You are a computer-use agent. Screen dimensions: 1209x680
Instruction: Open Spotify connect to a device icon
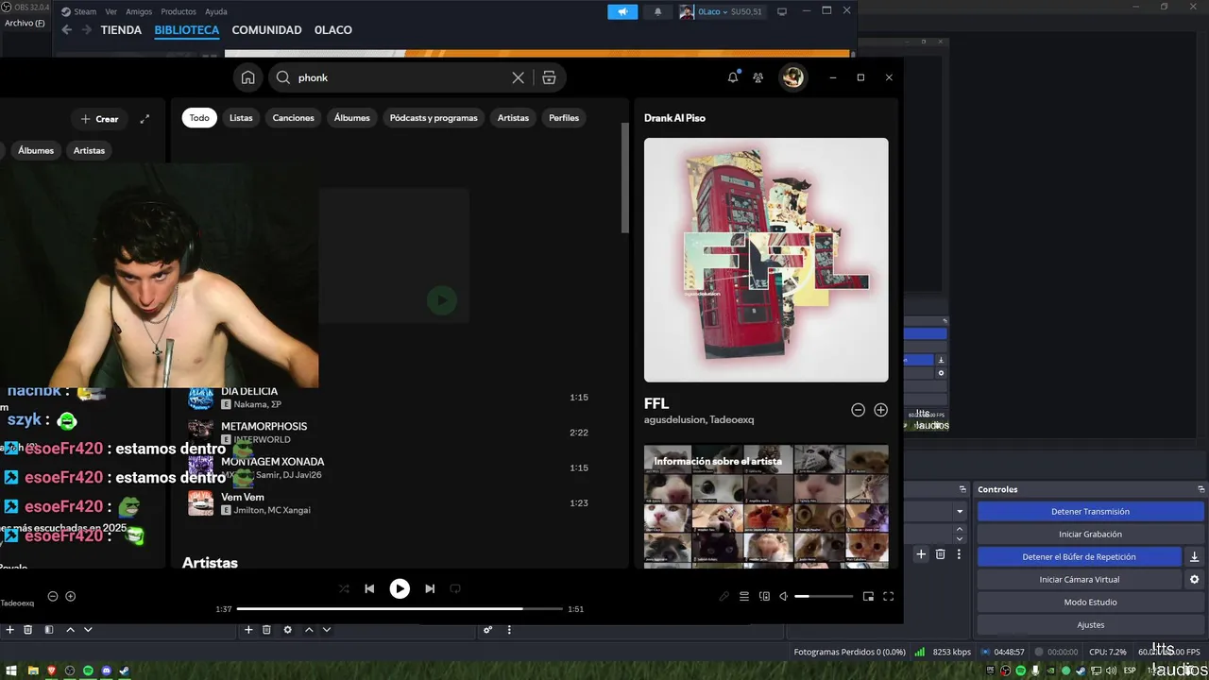765,596
